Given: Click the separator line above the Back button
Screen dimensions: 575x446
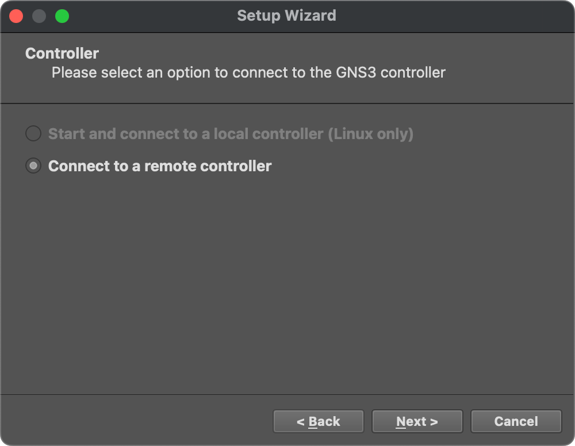Looking at the screenshot, I should coord(287,395).
